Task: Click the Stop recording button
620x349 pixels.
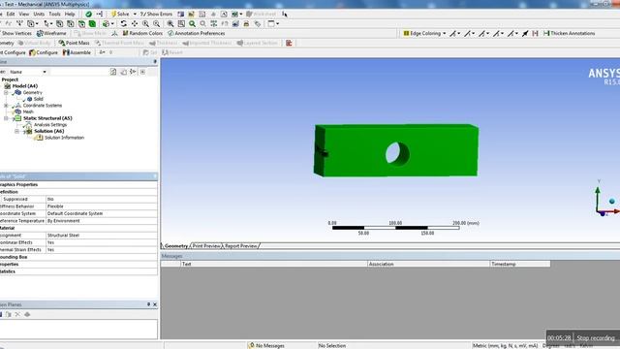Action: 596,338
